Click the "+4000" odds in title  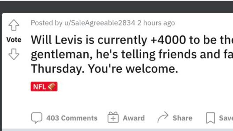tap(168, 40)
